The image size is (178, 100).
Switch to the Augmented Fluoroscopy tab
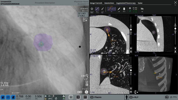(126, 3)
